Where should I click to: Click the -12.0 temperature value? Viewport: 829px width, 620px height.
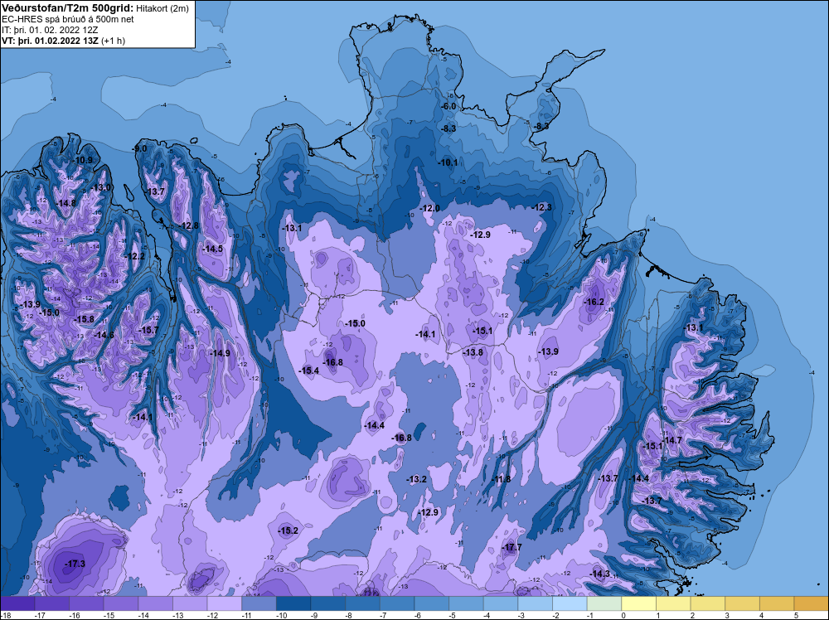429,209
